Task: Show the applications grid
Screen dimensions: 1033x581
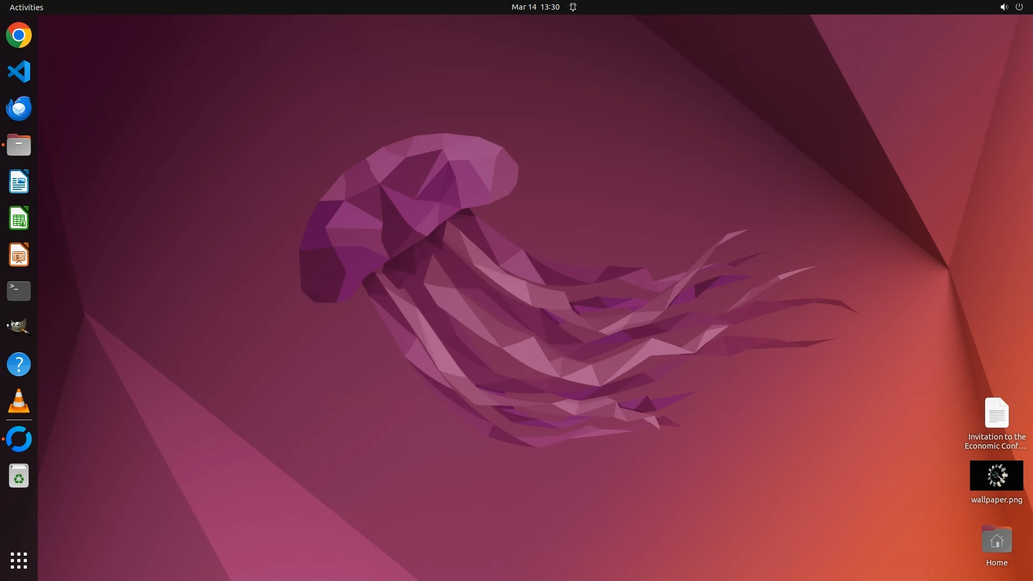Action: coord(19,560)
